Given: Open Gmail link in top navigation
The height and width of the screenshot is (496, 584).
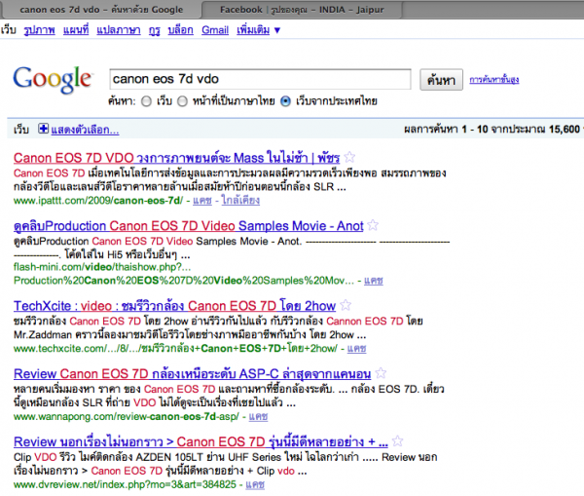Looking at the screenshot, I should click(215, 30).
